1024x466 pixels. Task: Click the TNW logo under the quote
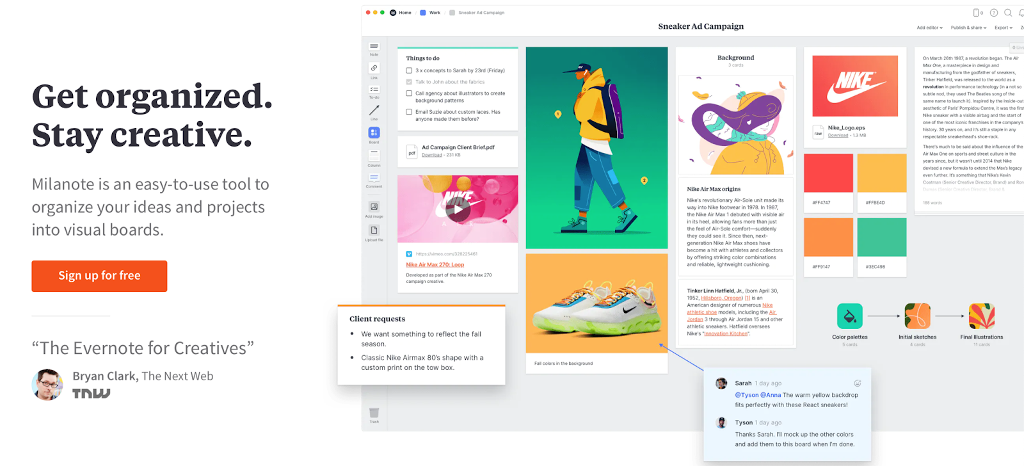(91, 393)
